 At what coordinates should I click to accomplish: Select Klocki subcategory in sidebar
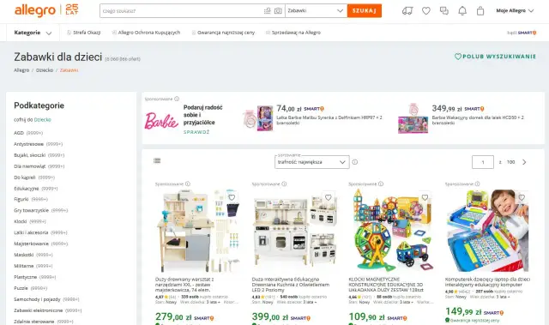[21, 221]
